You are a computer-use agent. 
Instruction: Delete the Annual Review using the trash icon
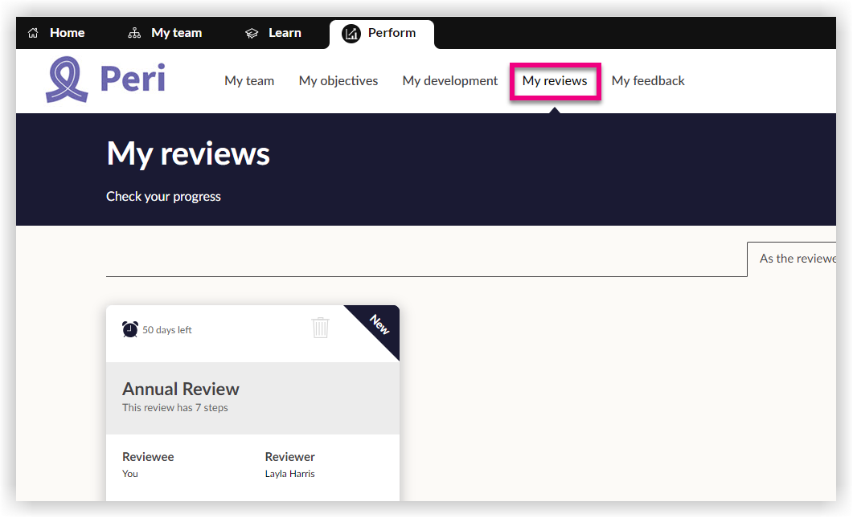(x=320, y=328)
